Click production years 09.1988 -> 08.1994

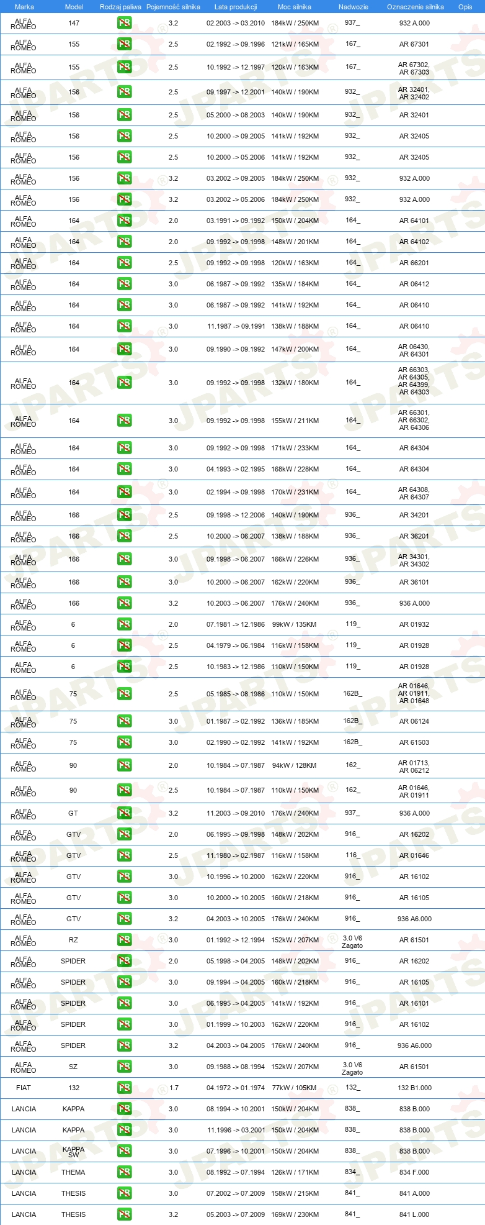(x=236, y=1067)
